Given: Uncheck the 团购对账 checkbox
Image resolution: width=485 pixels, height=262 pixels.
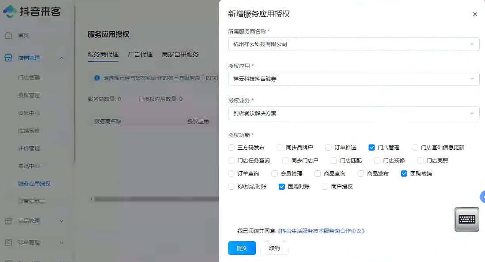Looking at the screenshot, I should click(x=282, y=187).
